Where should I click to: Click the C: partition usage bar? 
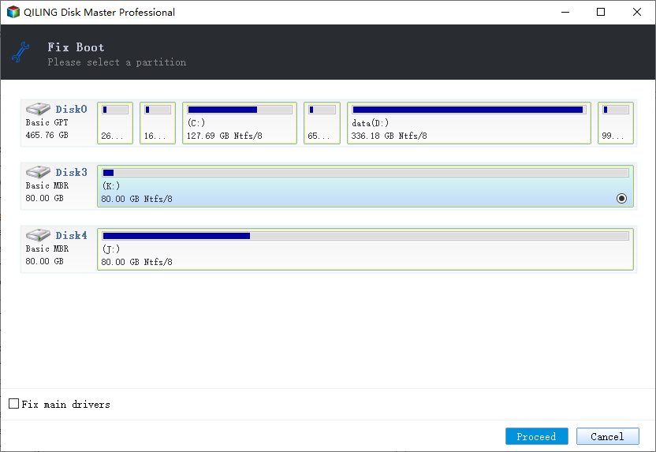tap(240, 110)
